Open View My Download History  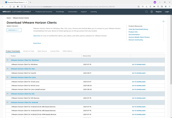click(x=138, y=29)
